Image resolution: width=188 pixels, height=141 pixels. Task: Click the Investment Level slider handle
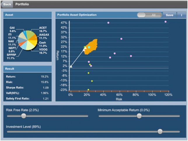(160, 131)
